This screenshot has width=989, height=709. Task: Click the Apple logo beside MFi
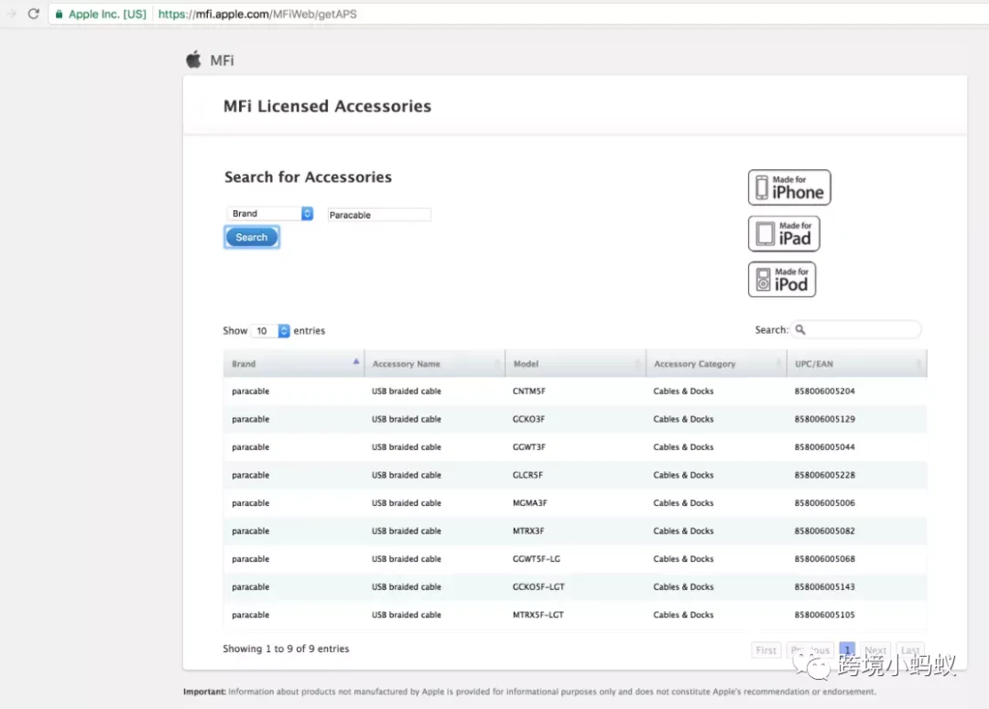[193, 59]
